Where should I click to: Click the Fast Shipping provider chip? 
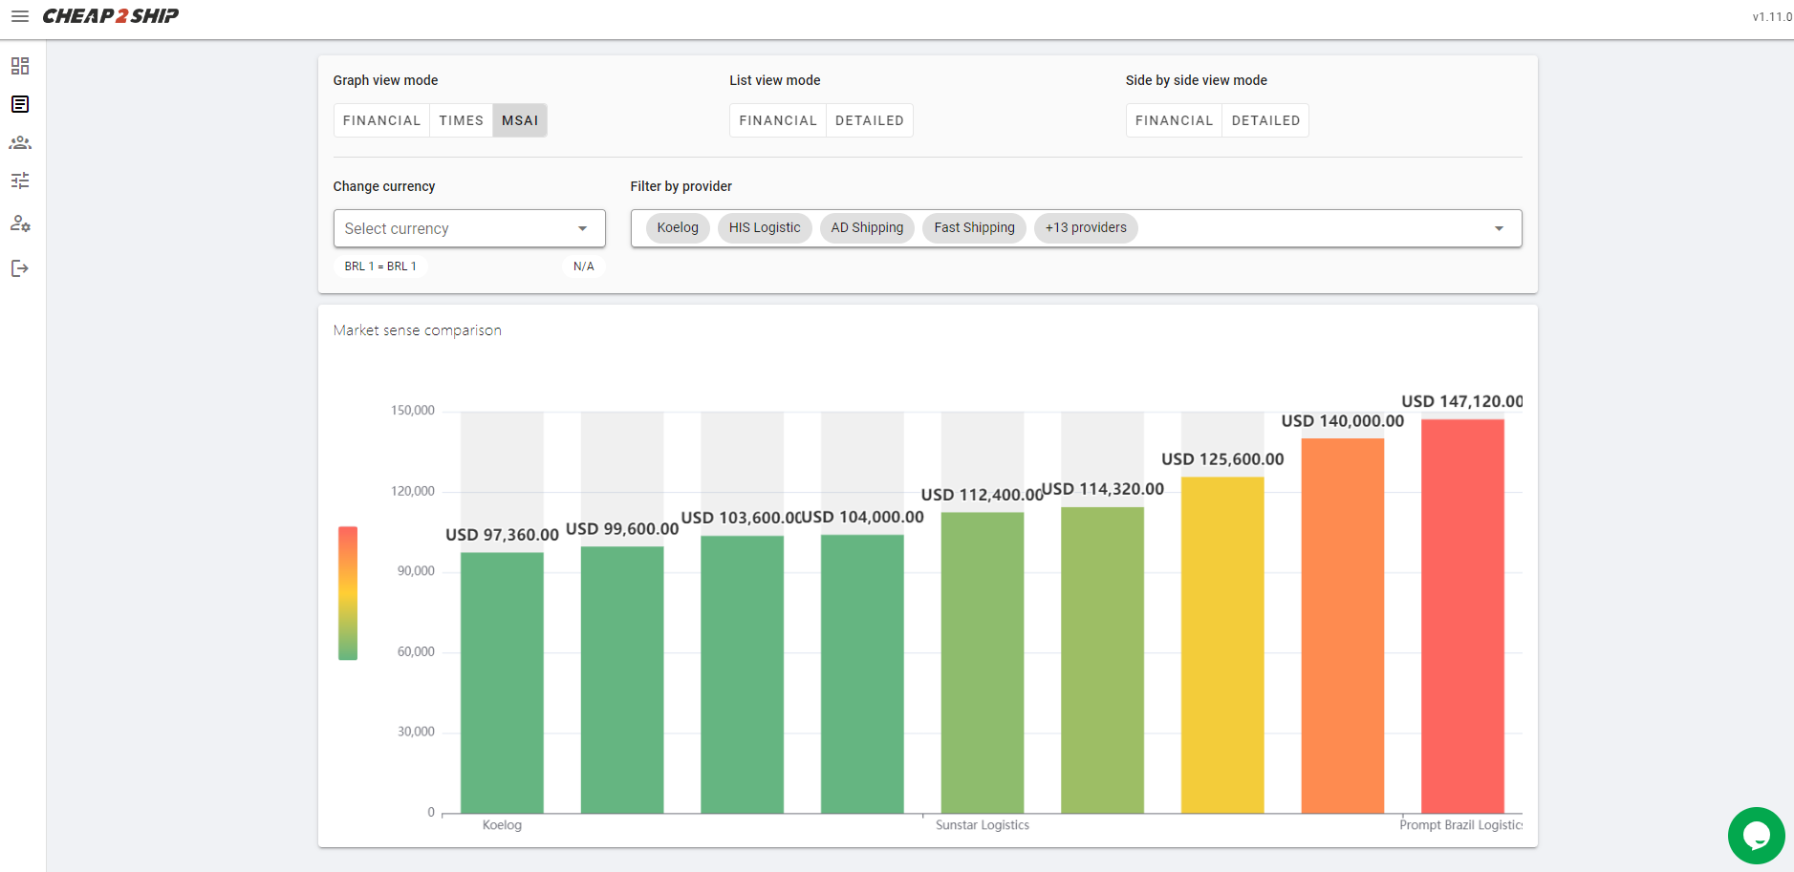click(974, 227)
